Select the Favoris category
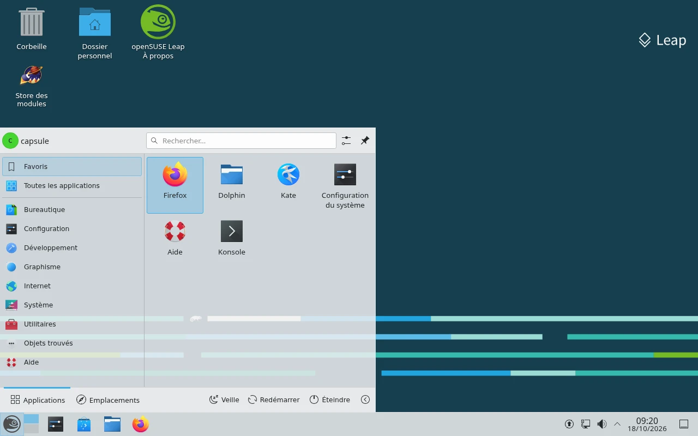Viewport: 698px width, 436px height. tap(72, 167)
